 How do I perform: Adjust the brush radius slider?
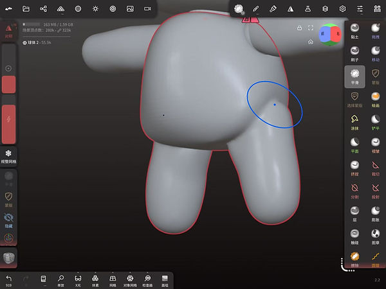(8, 69)
